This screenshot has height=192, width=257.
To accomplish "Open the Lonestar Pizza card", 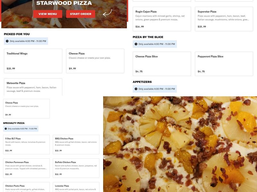I will point(76,187).
